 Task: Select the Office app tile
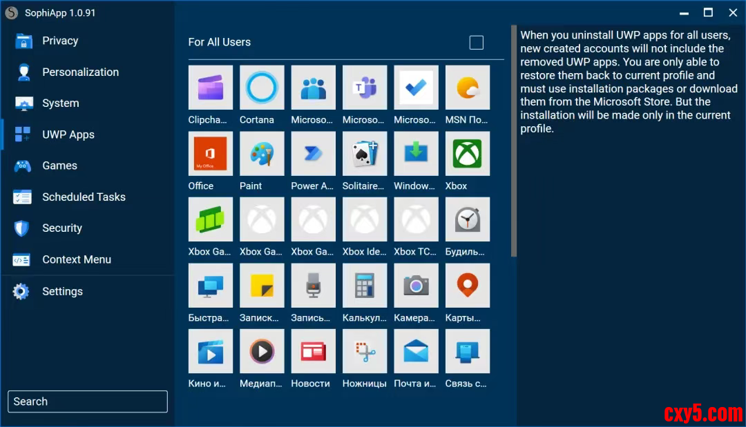pos(210,153)
